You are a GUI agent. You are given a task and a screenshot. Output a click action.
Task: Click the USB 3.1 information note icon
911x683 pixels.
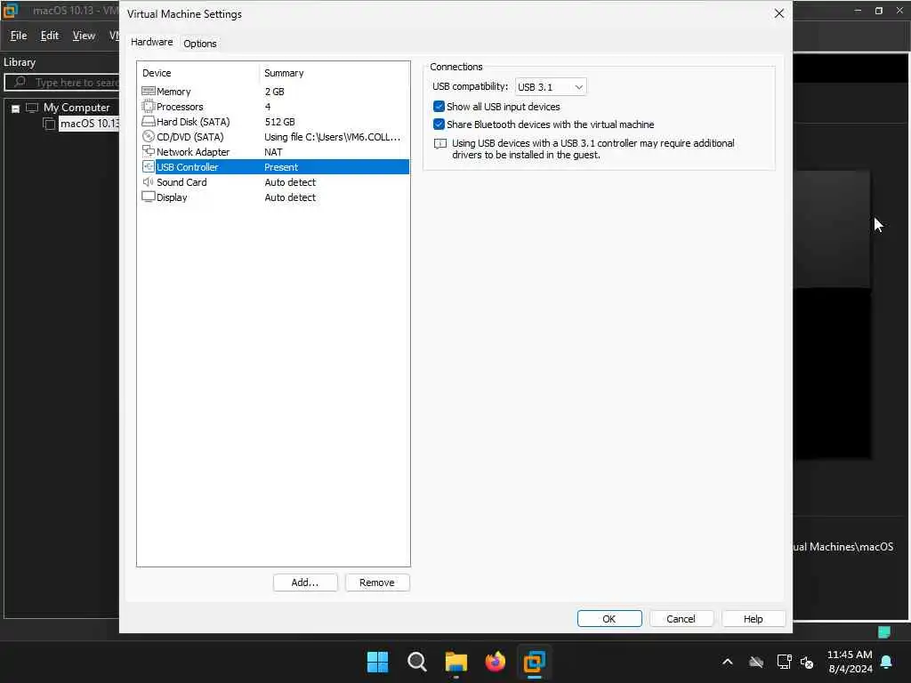tap(440, 143)
